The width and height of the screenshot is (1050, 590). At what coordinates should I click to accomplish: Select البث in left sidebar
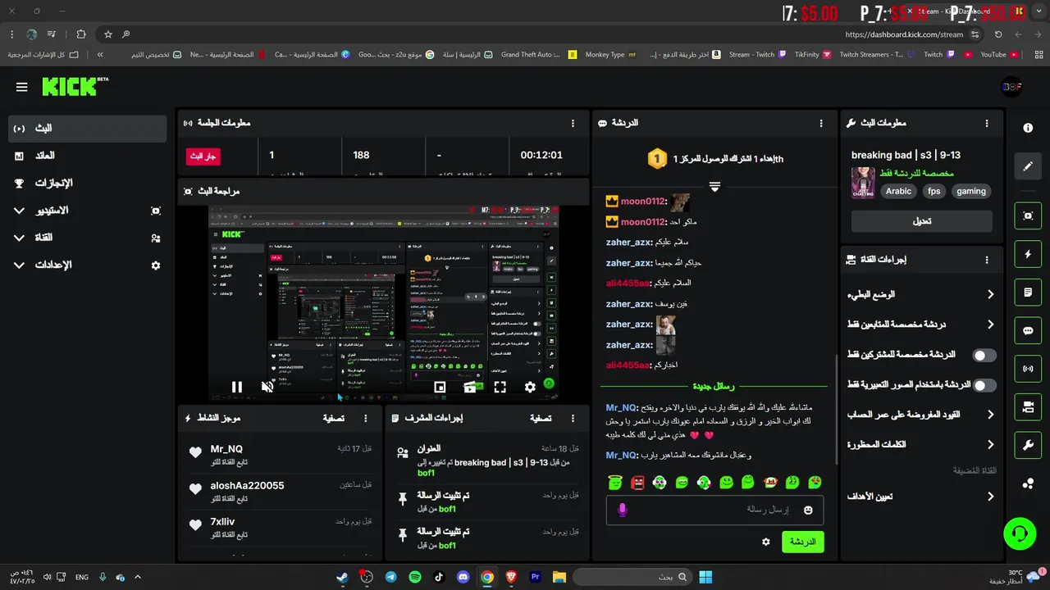(88, 129)
